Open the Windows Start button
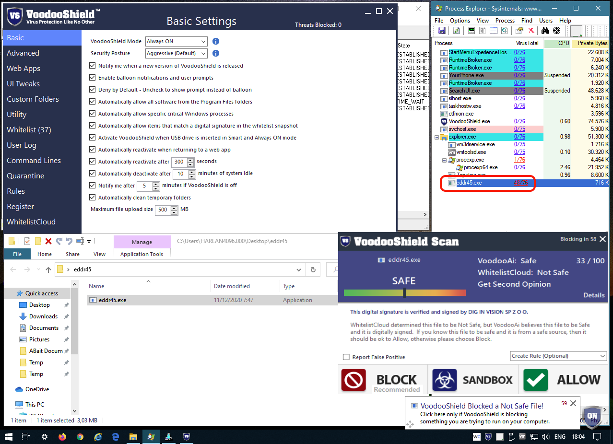This screenshot has width=613, height=444. tap(9, 437)
